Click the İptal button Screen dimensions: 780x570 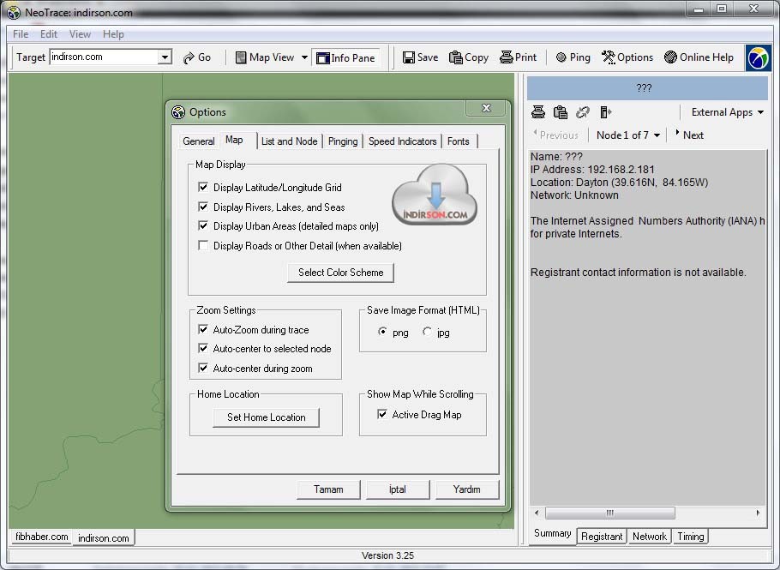[x=398, y=489]
